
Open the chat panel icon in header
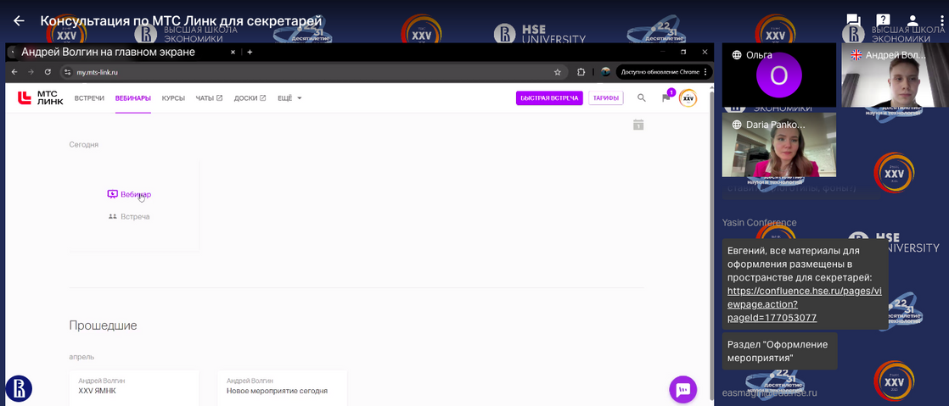click(853, 20)
